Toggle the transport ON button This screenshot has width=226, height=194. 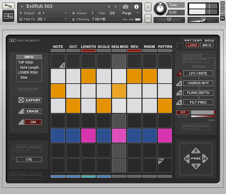pos(33,122)
